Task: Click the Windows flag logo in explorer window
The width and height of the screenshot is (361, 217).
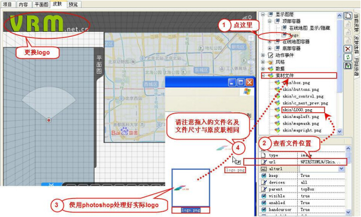Action: [x=247, y=91]
